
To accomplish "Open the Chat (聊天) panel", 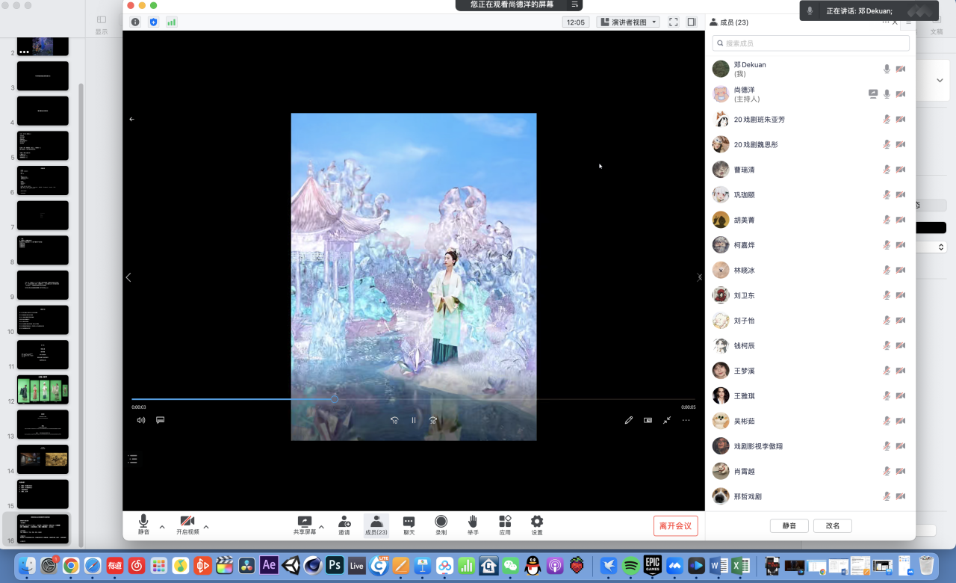I will pyautogui.click(x=409, y=525).
